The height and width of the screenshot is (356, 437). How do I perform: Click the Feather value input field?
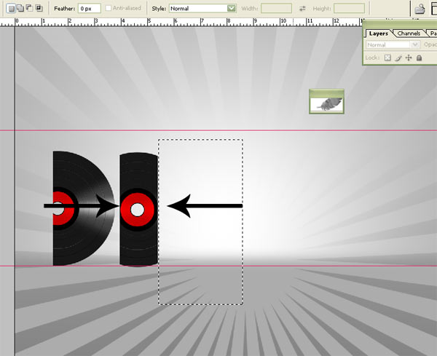(89, 8)
